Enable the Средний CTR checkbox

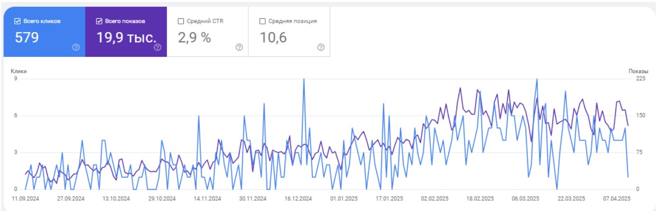point(181,21)
